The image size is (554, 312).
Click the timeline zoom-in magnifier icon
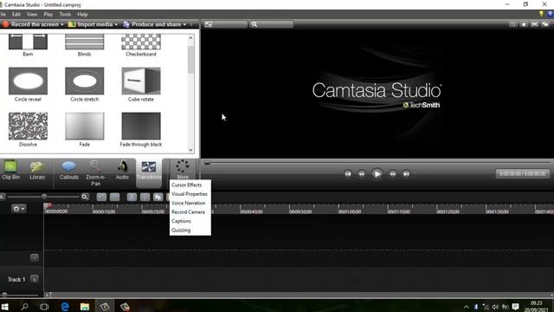(85, 197)
